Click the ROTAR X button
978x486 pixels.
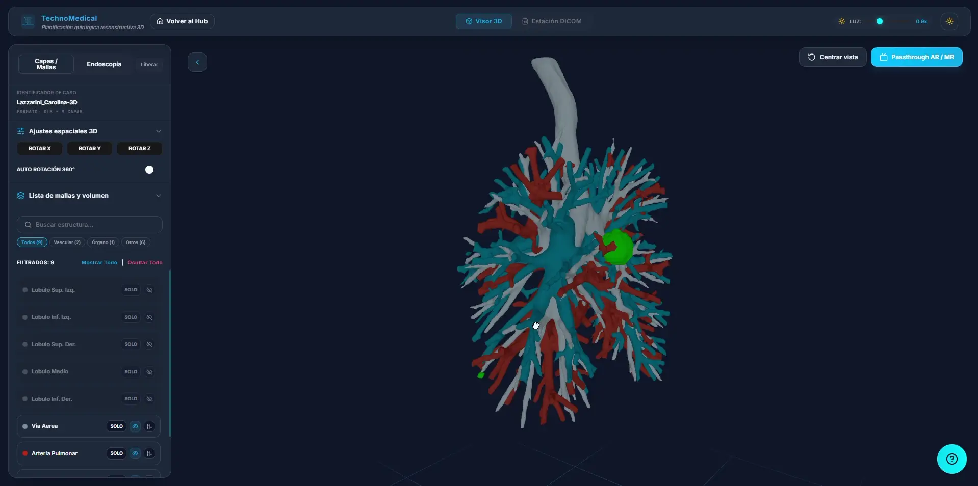coord(40,149)
